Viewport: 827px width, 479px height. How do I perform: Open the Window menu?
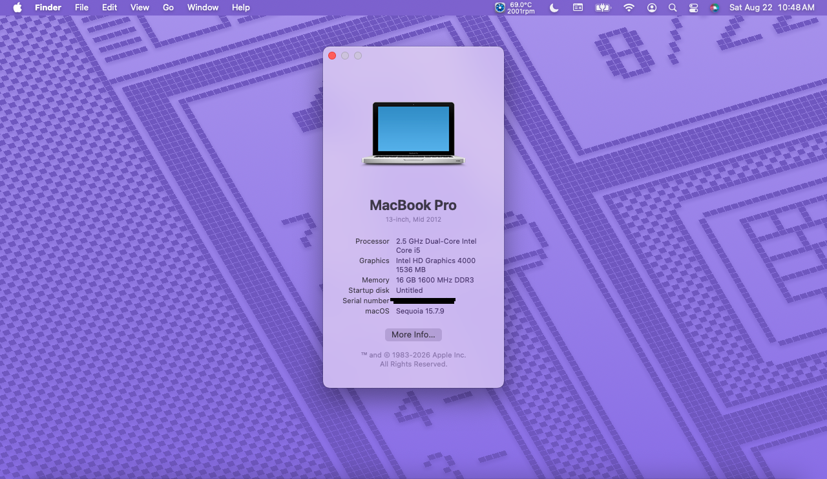203,8
